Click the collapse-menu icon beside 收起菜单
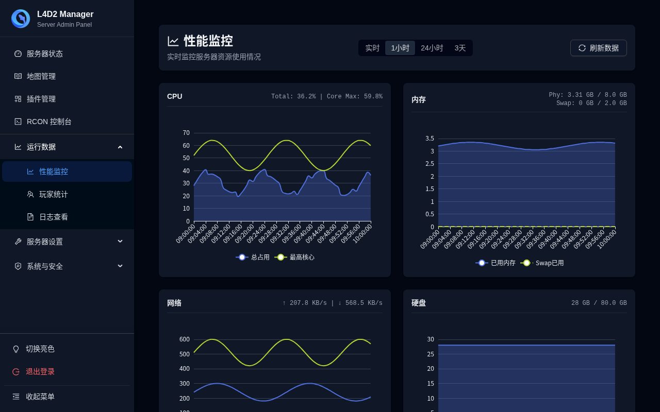 coord(16,397)
